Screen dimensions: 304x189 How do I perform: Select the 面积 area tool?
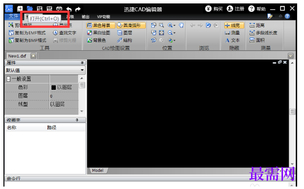pyautogui.click(x=257, y=40)
